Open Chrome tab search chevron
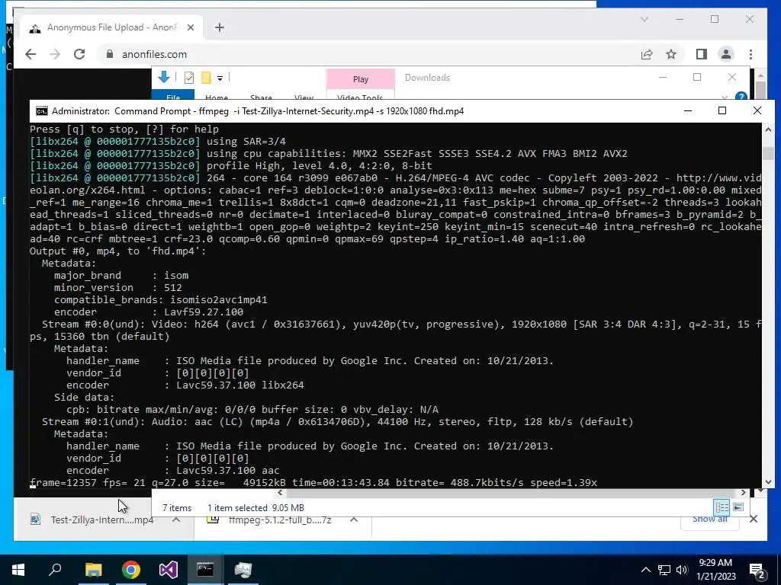This screenshot has height=585, width=781. [644, 19]
